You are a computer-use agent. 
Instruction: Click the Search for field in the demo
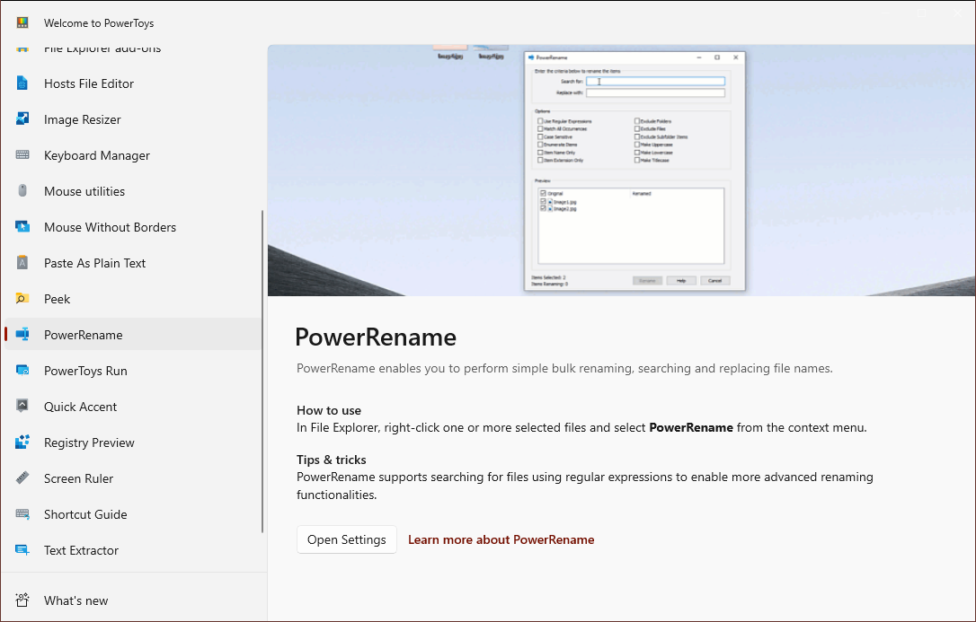(654, 81)
